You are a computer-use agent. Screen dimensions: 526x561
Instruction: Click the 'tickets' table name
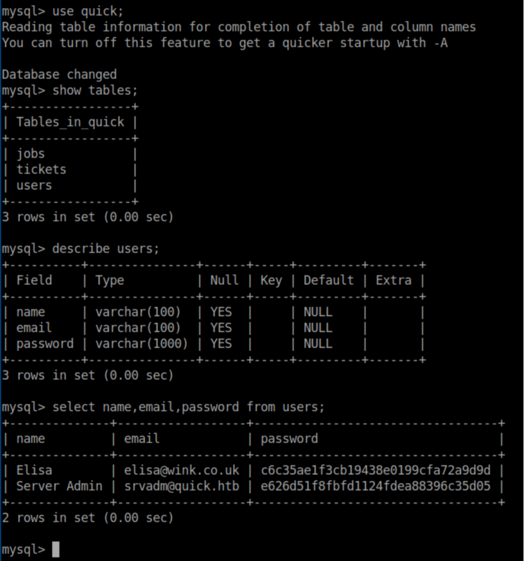(x=41, y=169)
